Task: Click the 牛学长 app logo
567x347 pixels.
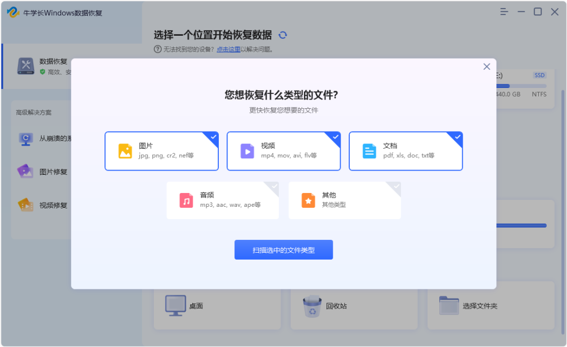Action: (14, 12)
